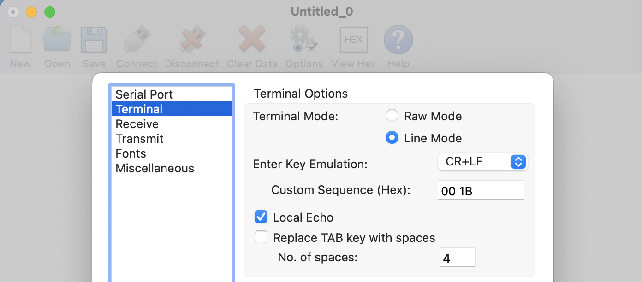Click the Clear Data red X icon
This screenshot has width=642, height=282.
coord(252,40)
